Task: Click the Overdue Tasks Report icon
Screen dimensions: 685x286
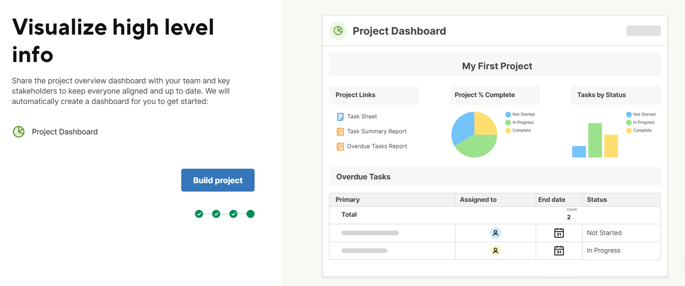Action: point(340,147)
